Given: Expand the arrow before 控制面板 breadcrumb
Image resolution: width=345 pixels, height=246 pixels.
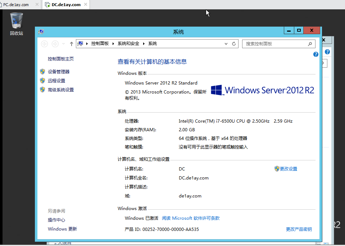Looking at the screenshot, I should [x=87, y=44].
